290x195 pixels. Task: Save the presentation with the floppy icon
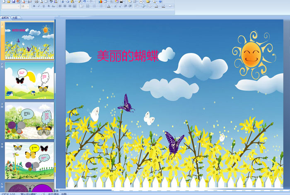coord(14,2)
